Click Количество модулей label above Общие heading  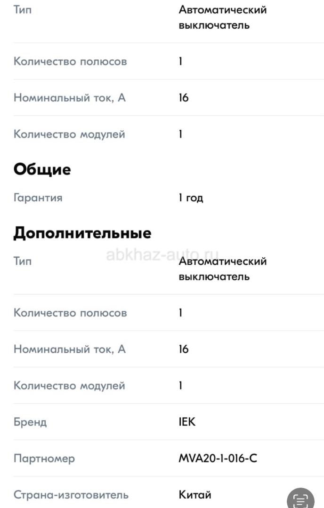(69, 134)
